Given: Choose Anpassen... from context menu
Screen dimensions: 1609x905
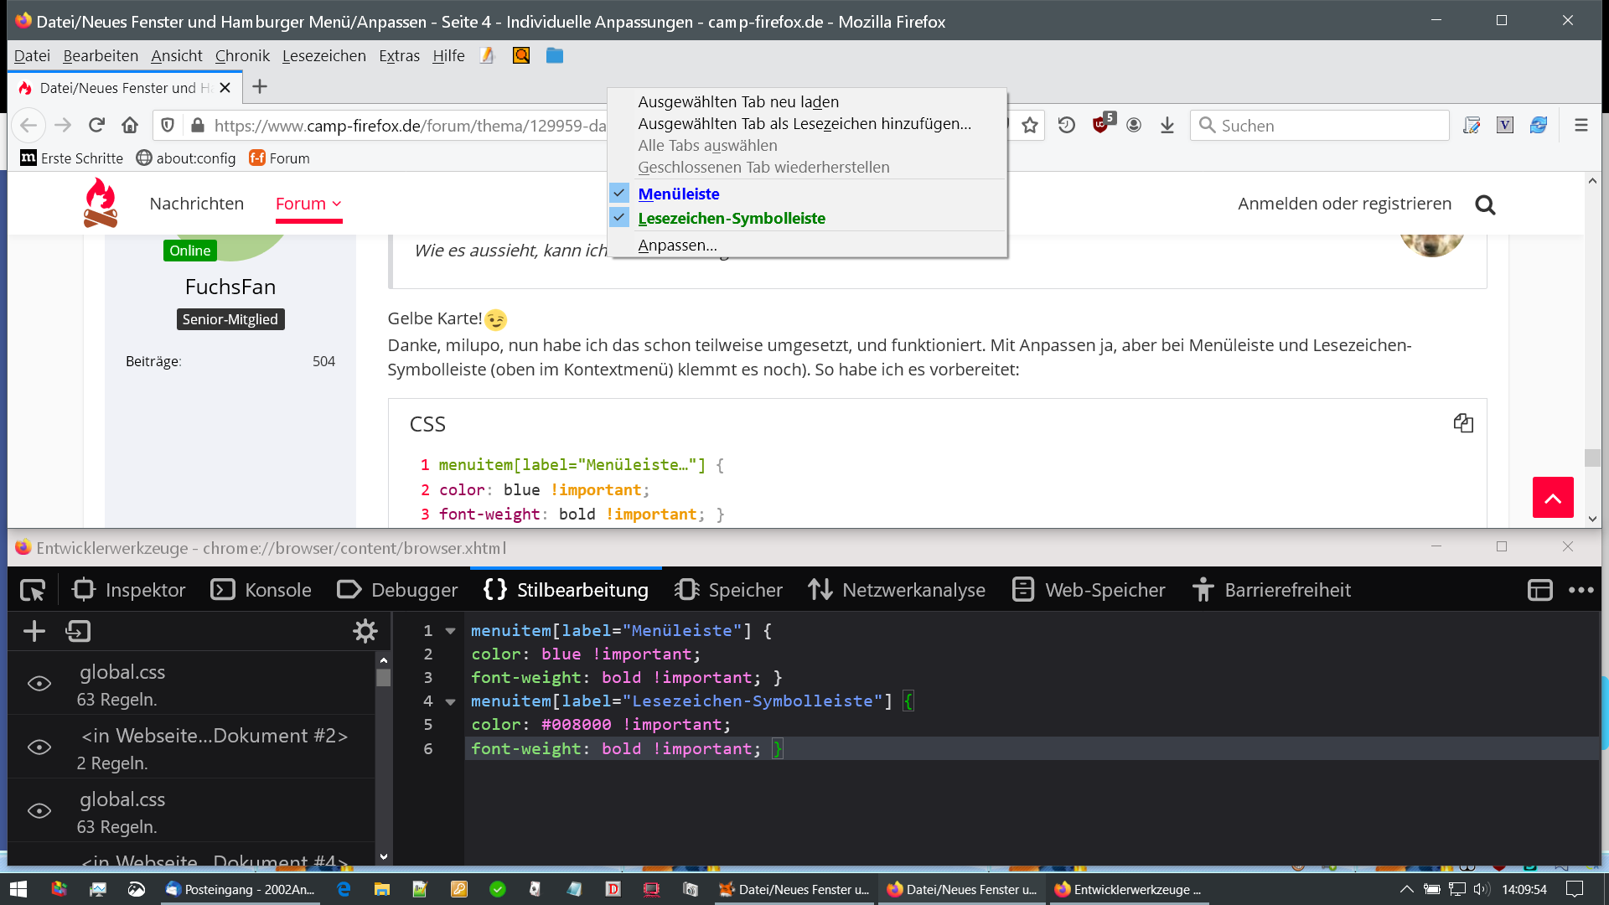Looking at the screenshot, I should (x=677, y=246).
